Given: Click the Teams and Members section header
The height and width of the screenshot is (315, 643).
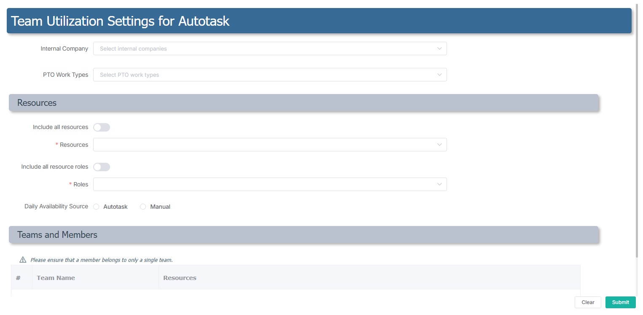Looking at the screenshot, I should 169,234.
